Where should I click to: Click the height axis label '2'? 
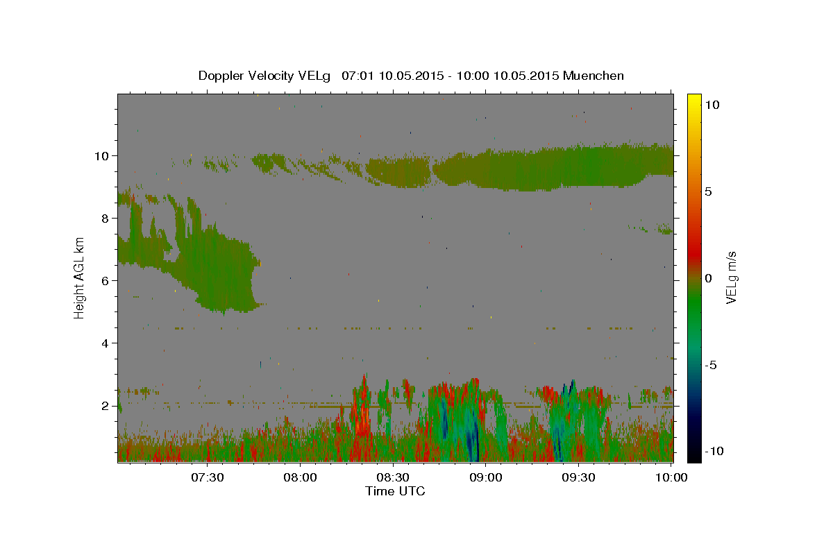point(105,406)
